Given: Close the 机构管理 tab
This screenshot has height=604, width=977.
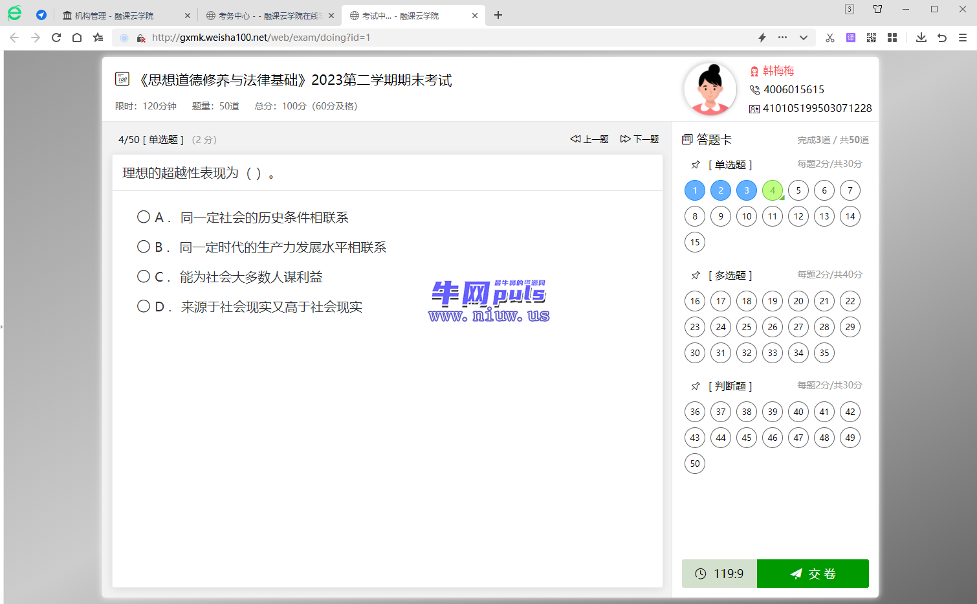Looking at the screenshot, I should [x=188, y=16].
